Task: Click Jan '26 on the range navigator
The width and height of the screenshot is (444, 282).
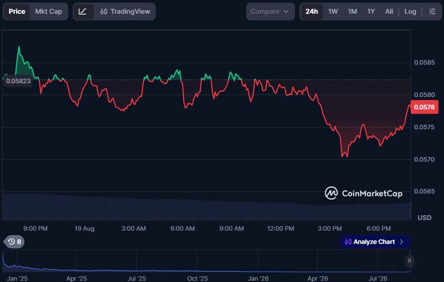Action: tap(258, 278)
